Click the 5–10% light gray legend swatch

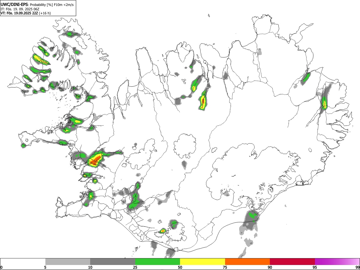pos(68,262)
